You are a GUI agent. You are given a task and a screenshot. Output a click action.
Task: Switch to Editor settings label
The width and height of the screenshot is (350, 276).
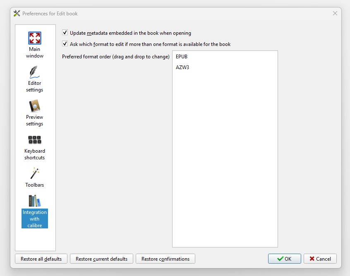(x=35, y=86)
